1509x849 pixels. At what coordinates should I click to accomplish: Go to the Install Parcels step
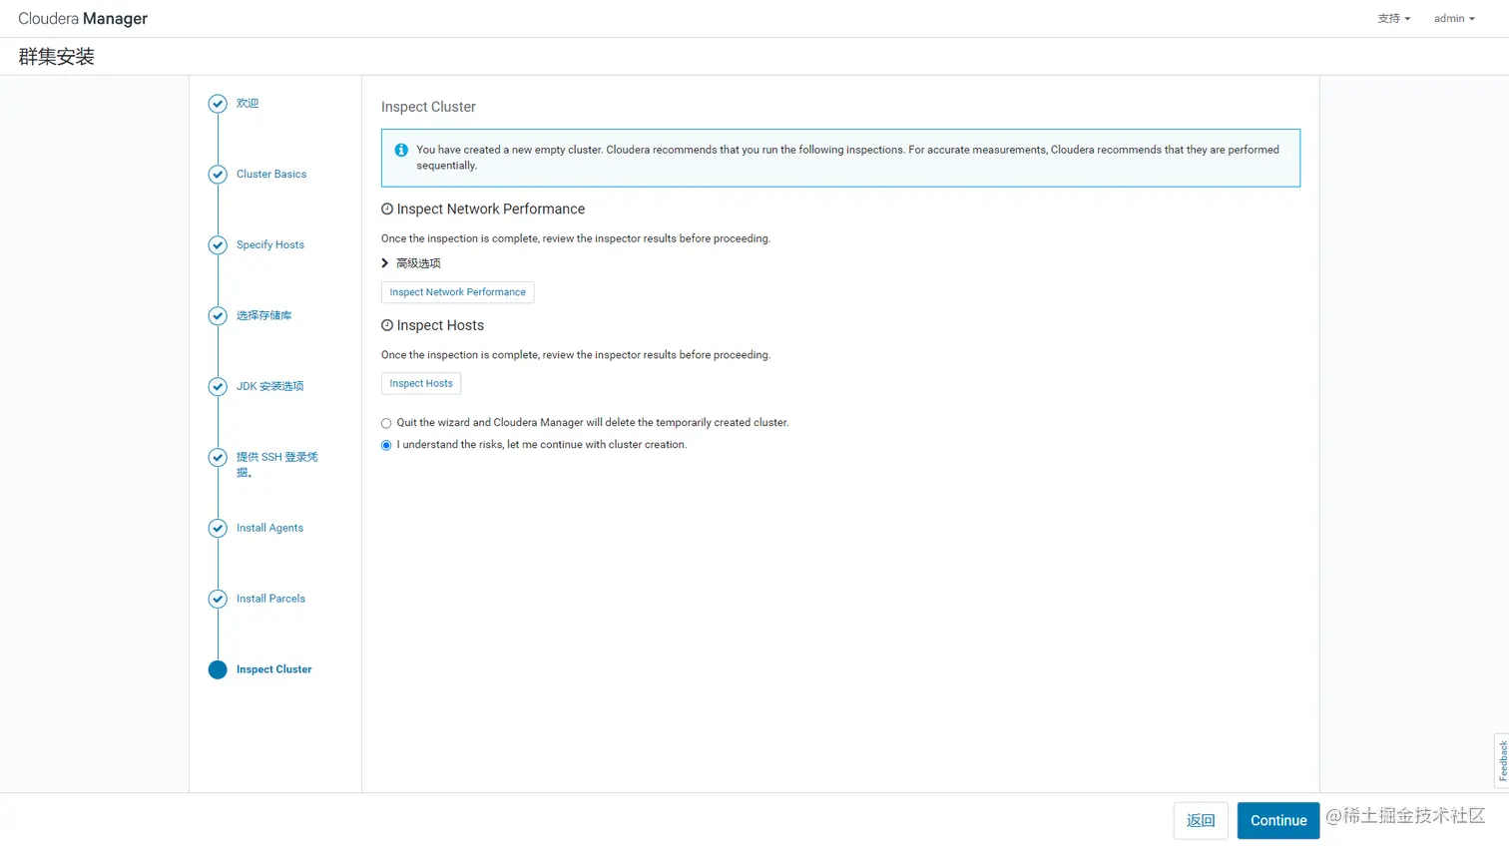(x=270, y=600)
